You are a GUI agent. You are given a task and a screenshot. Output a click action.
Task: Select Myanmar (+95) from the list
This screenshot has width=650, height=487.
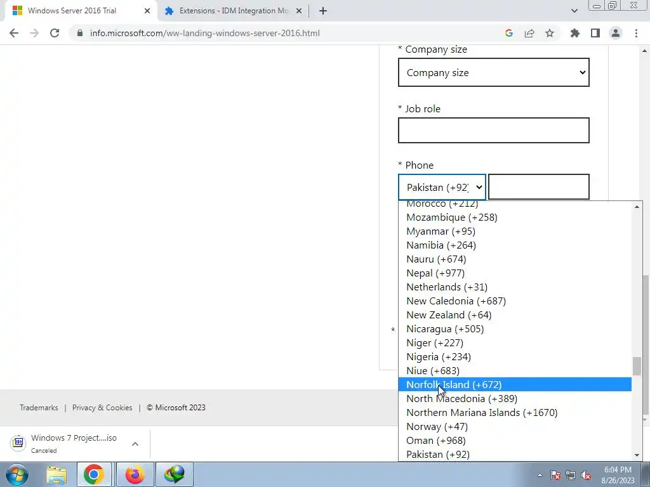[x=515, y=231]
